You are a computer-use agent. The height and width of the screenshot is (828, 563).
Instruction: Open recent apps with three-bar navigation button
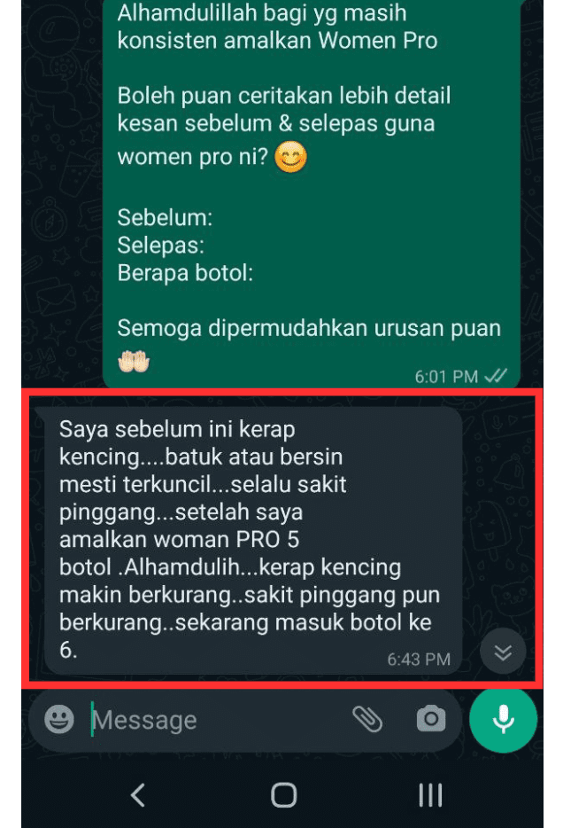(430, 794)
